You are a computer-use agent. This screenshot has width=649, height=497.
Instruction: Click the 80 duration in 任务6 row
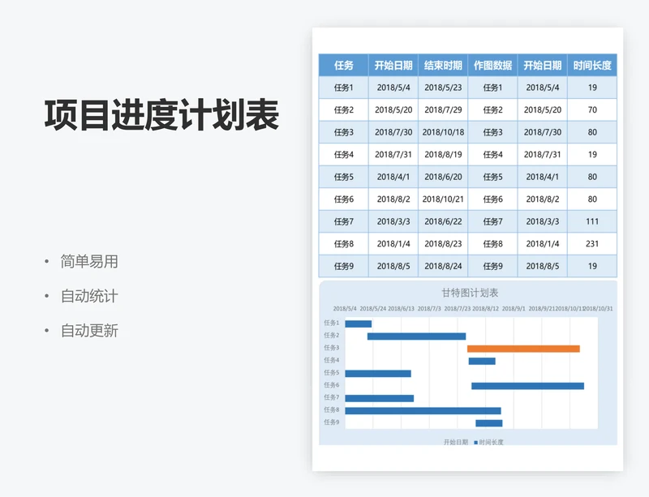592,199
